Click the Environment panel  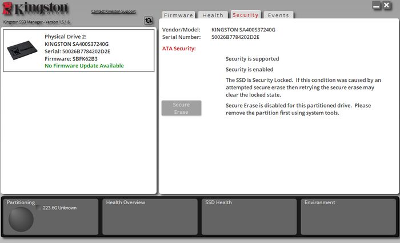pyautogui.click(x=348, y=217)
